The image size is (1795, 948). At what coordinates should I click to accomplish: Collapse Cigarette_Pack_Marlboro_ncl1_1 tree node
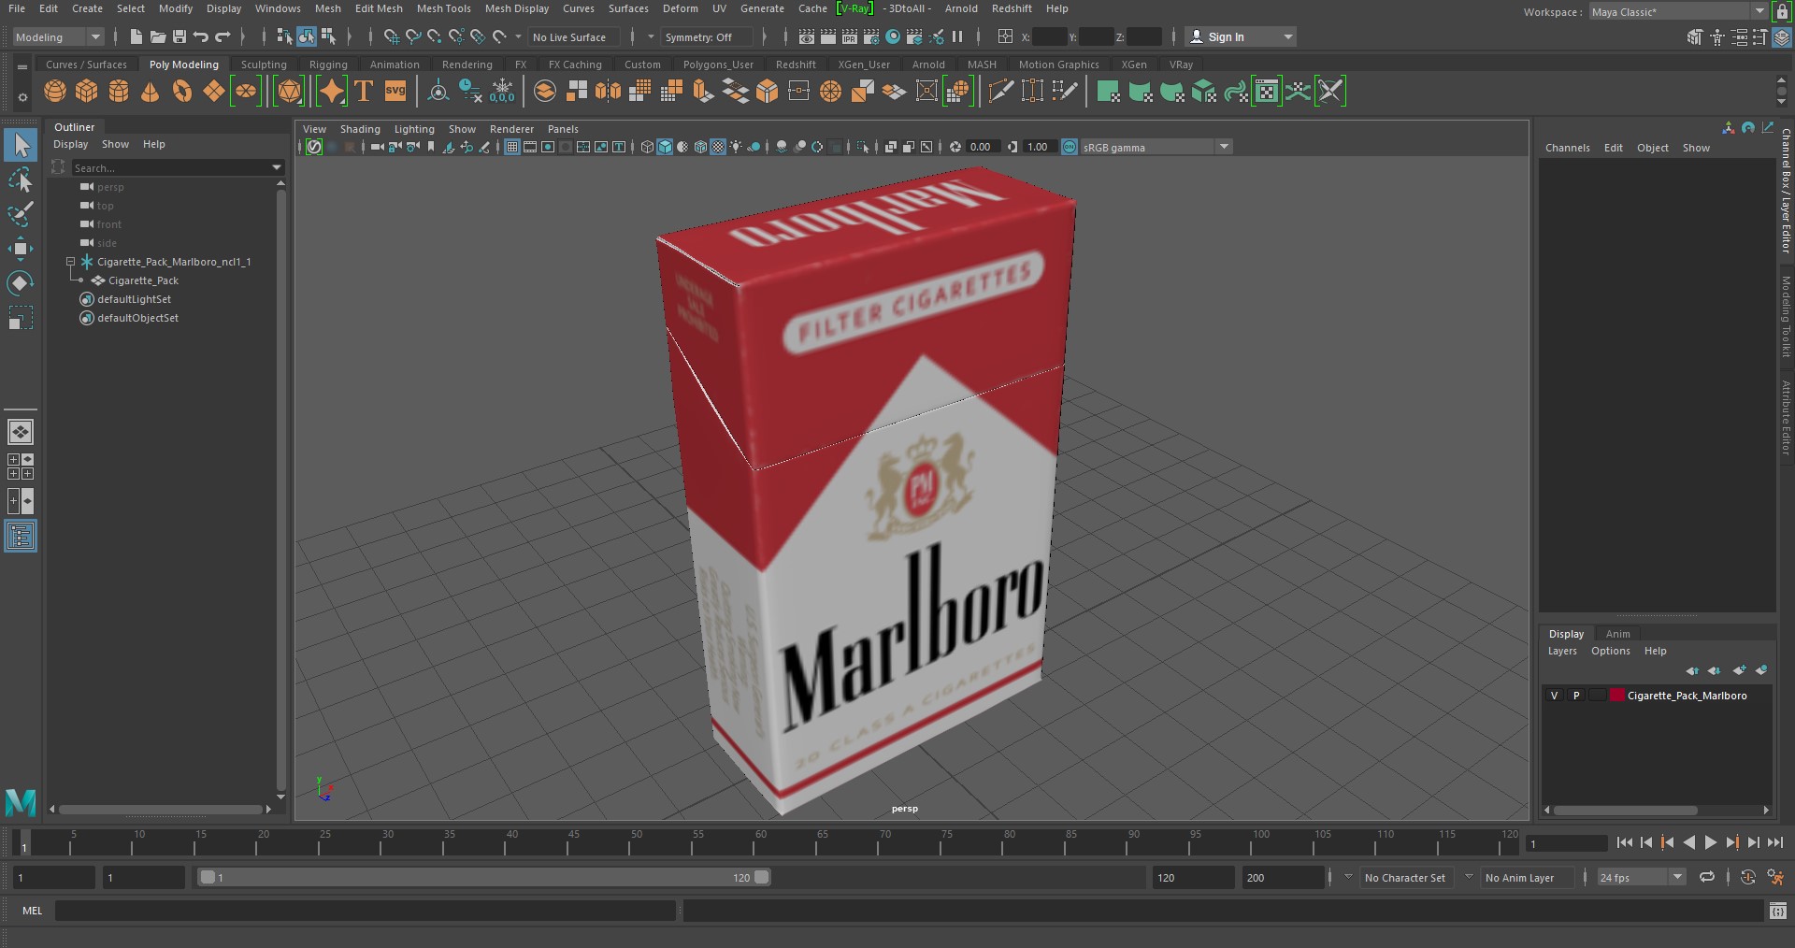(x=70, y=262)
